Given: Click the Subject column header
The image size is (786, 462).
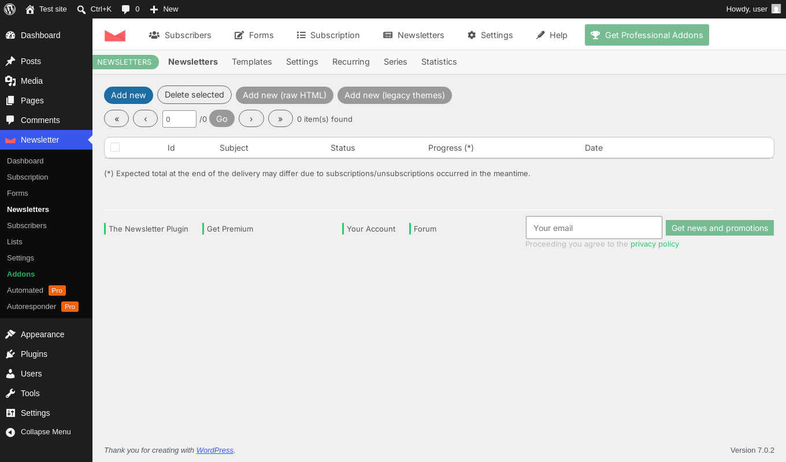Looking at the screenshot, I should point(234,148).
